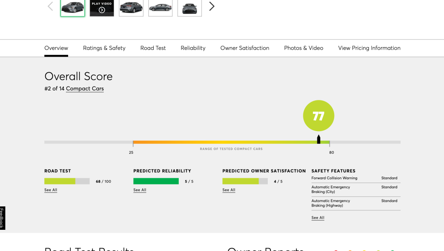Click the 77 overall score circle
Viewport: 444px width, 251px height.
click(319, 116)
